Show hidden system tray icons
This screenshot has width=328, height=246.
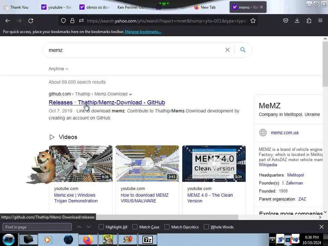tap(272, 240)
